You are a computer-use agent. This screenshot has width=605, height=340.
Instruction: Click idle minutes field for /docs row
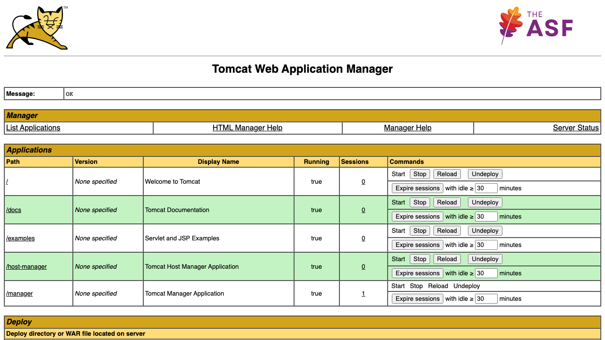coord(486,217)
